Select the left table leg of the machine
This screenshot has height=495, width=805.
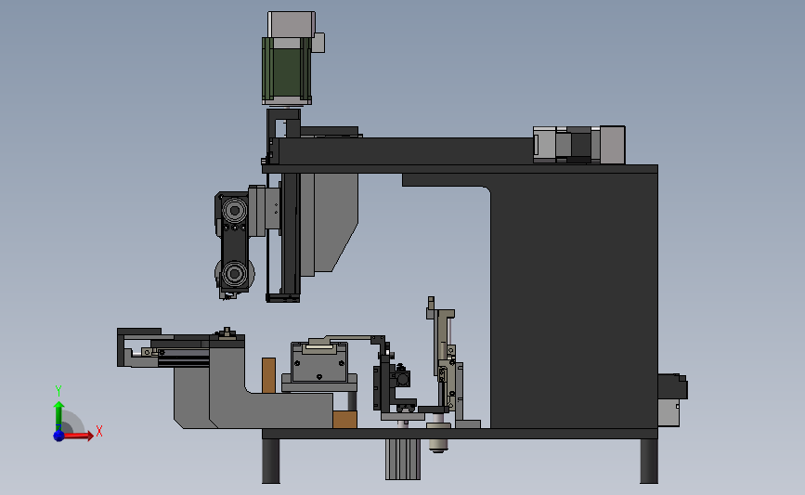point(271,461)
